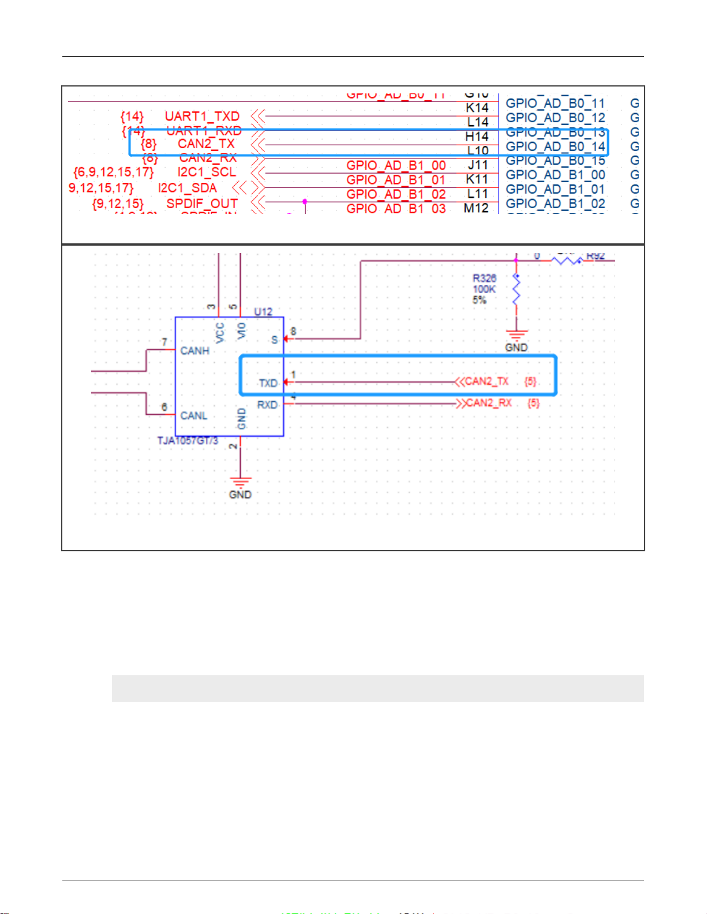This screenshot has height=914, width=707.
Task: Click the R92 resistor designator
Action: (596, 255)
